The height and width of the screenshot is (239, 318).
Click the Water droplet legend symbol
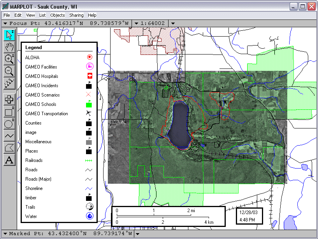tap(90, 216)
